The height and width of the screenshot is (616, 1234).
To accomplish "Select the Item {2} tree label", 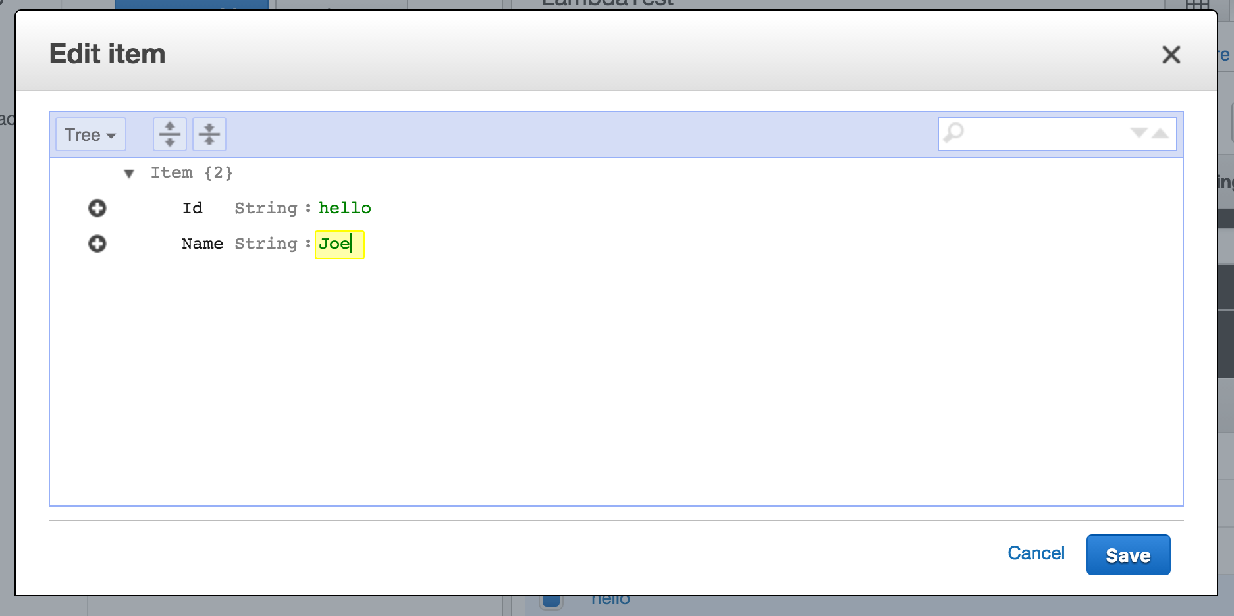I will tap(191, 172).
